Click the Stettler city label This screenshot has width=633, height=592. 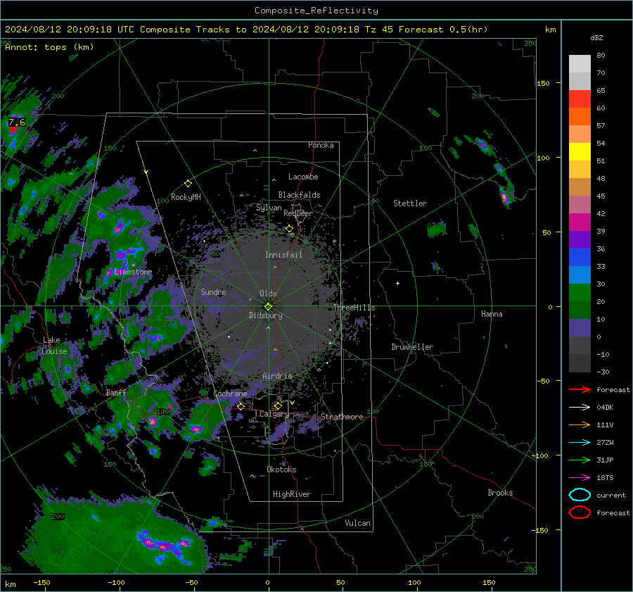410,203
